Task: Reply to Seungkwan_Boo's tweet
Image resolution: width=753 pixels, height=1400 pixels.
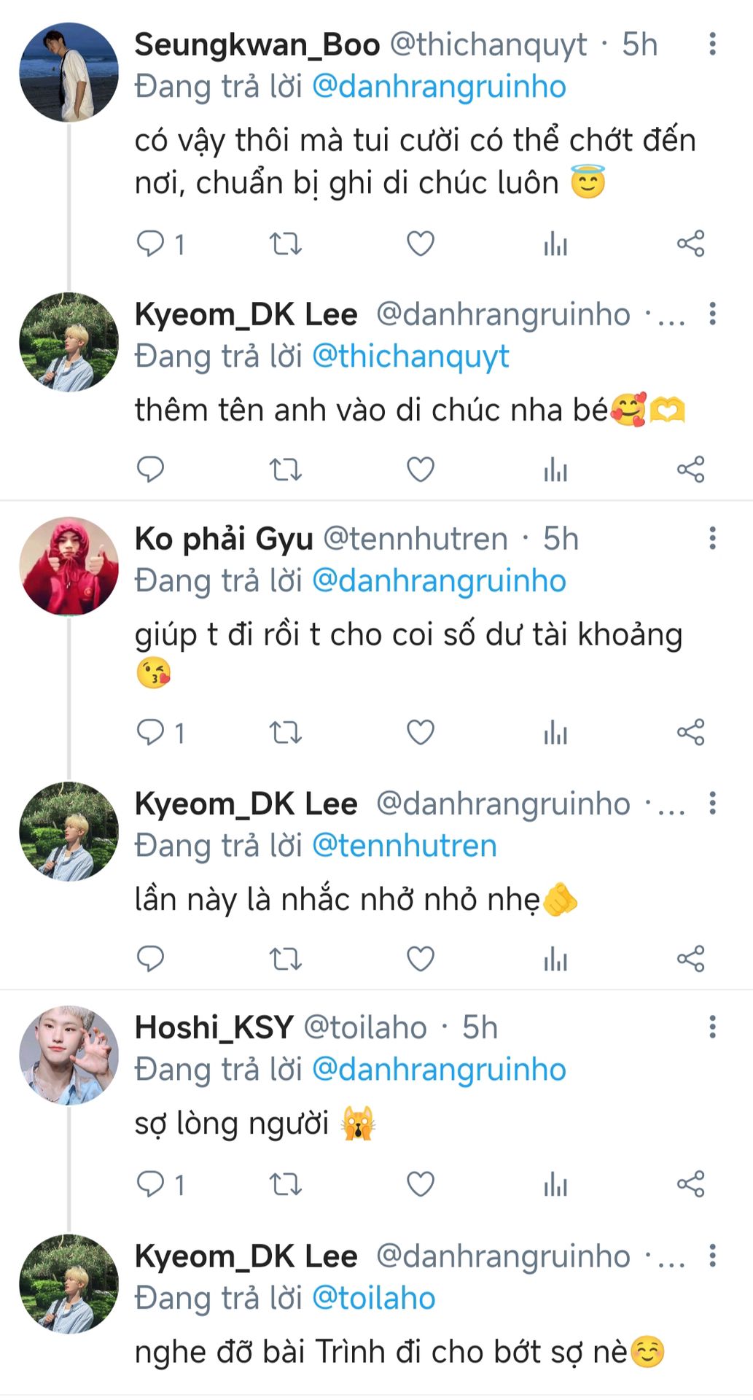Action: click(x=151, y=244)
